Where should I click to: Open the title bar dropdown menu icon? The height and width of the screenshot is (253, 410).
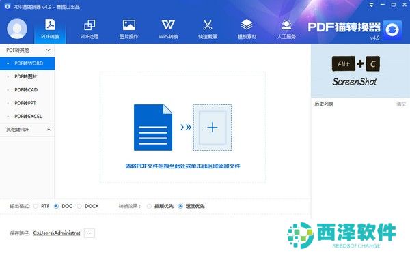371,5
